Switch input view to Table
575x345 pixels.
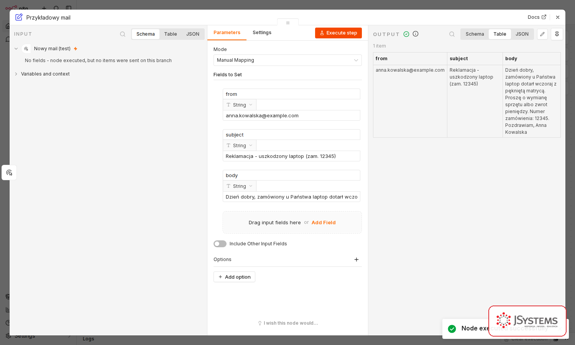(171, 34)
